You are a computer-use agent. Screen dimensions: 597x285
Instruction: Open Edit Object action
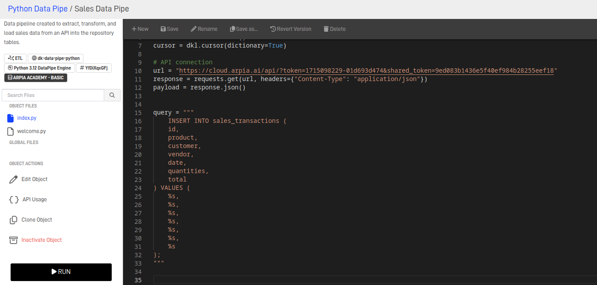[34, 179]
